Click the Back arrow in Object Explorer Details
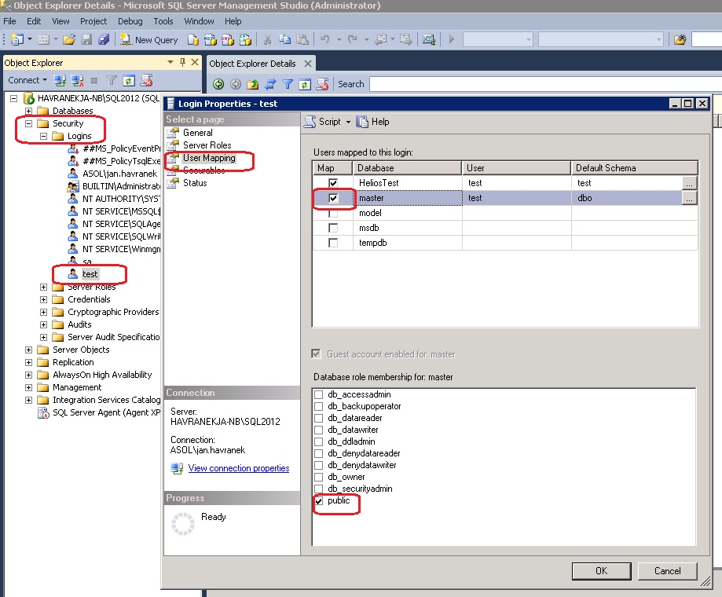Screen dimensions: 722x597 click(x=218, y=84)
